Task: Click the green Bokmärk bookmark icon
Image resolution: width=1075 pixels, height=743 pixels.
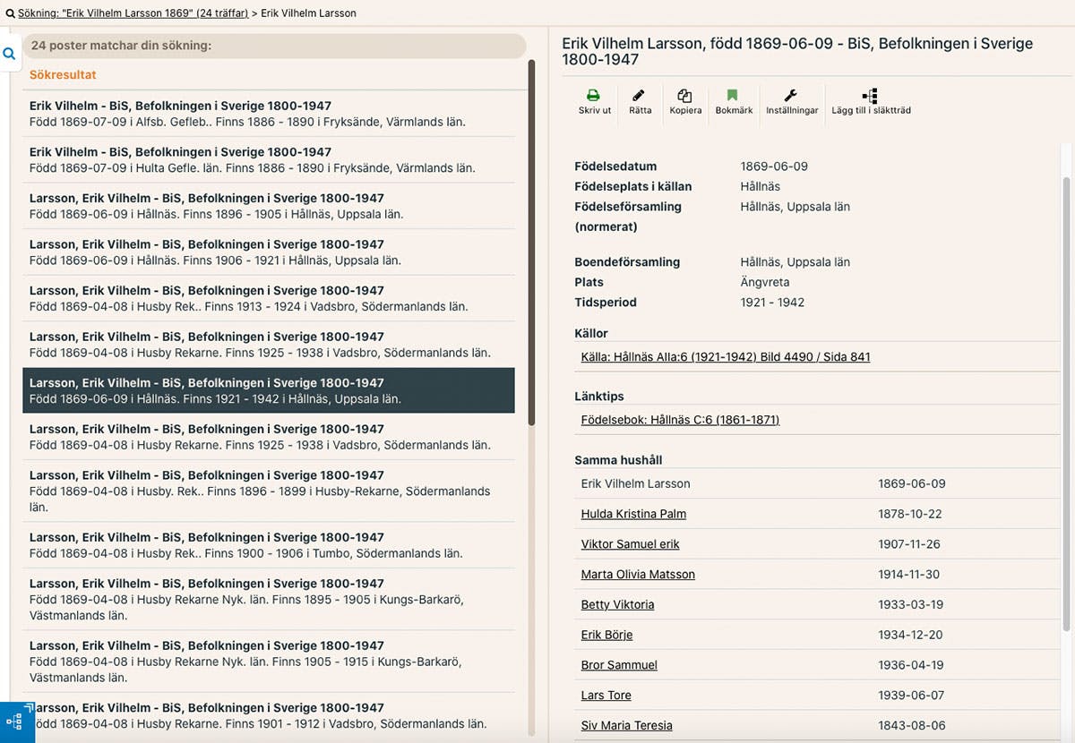Action: coord(733,96)
